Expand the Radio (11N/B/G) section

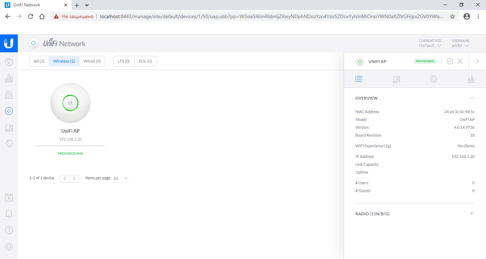tap(472, 213)
